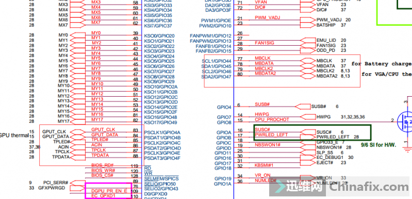Click the SDA2/GPIO47 pin name
Image resolution: width=412 pixels, height=199 pixels.
coord(216,77)
